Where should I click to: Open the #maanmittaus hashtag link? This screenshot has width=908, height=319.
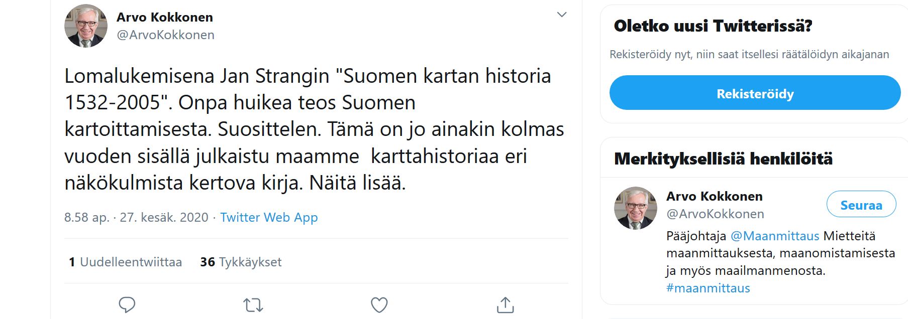coord(708,288)
